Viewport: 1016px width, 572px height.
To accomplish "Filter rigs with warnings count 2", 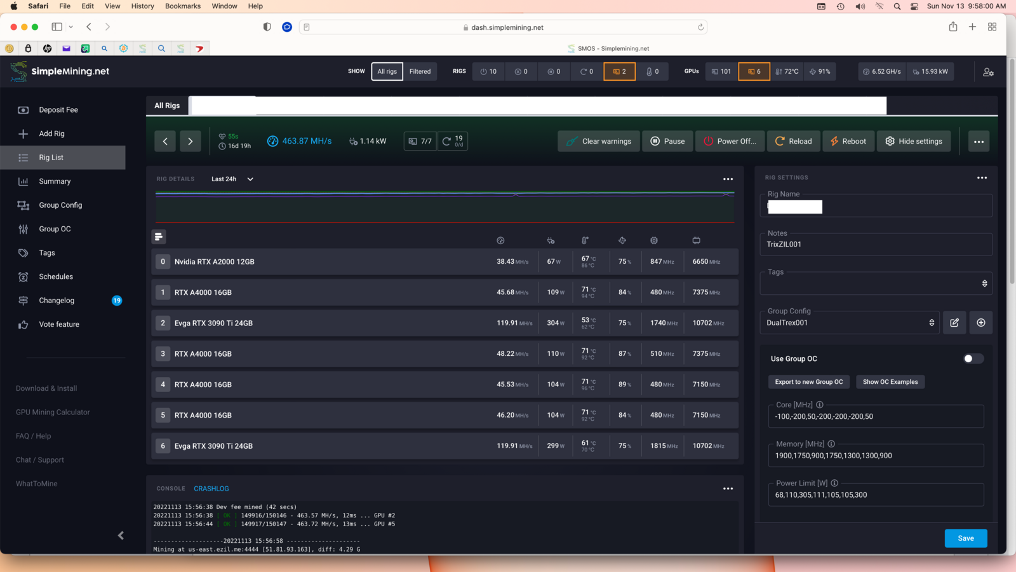I will [x=619, y=72].
